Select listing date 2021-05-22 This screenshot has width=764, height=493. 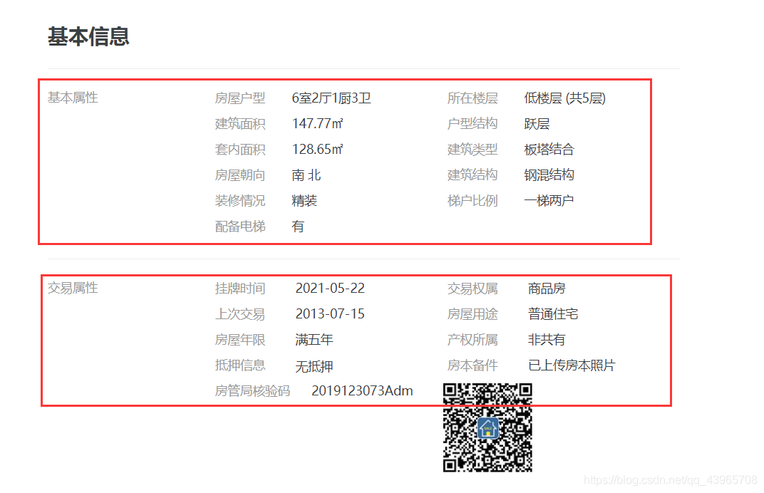click(330, 288)
